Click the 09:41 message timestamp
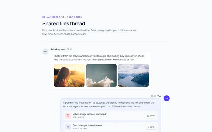Screen dimensions: 212x132 (x=69, y=49)
